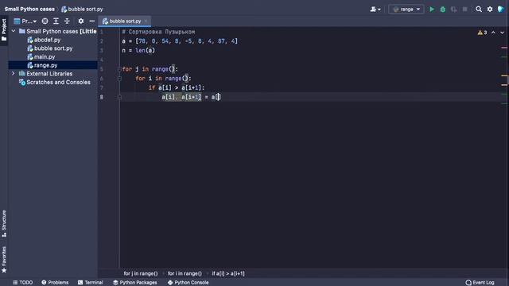Click Small Python cases in navigation bar

(29, 9)
